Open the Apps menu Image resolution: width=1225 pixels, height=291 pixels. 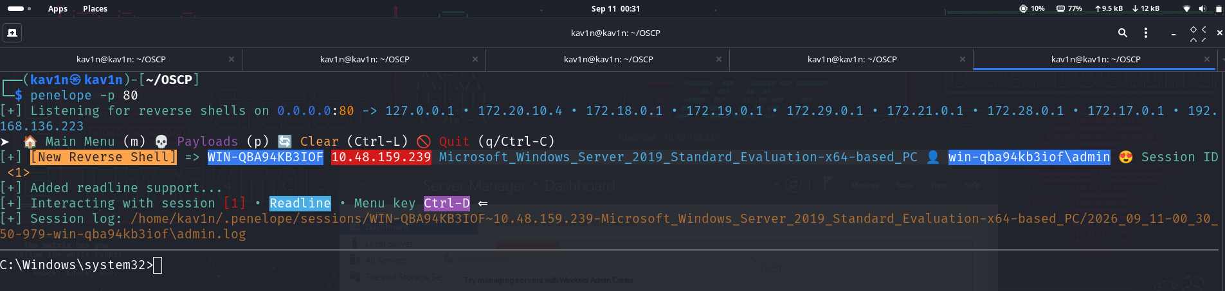click(58, 8)
